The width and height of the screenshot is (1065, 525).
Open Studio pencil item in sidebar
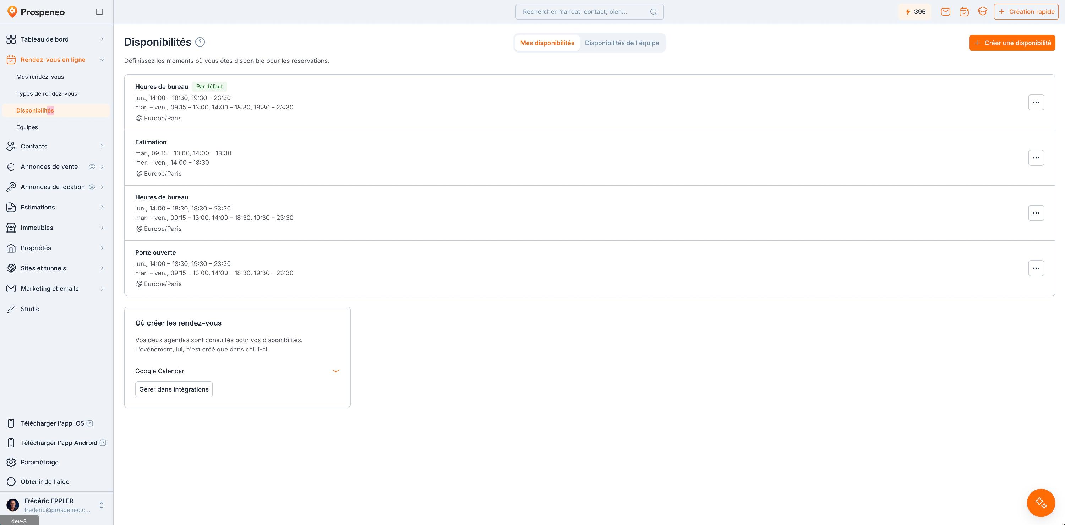pyautogui.click(x=57, y=309)
